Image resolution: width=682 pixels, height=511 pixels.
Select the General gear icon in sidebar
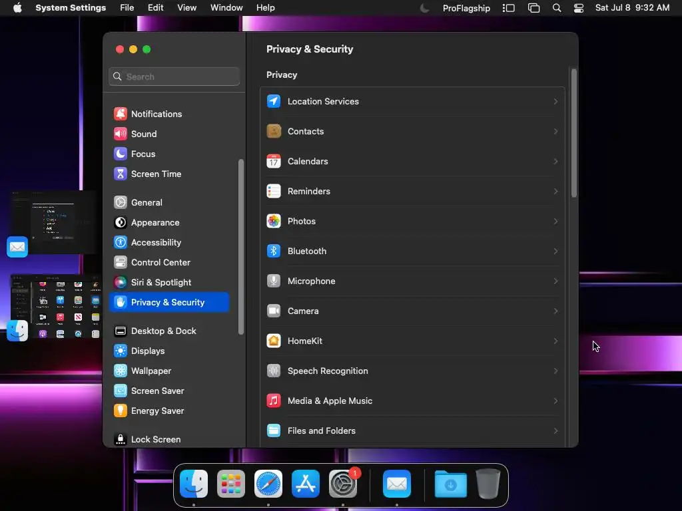pyautogui.click(x=121, y=202)
